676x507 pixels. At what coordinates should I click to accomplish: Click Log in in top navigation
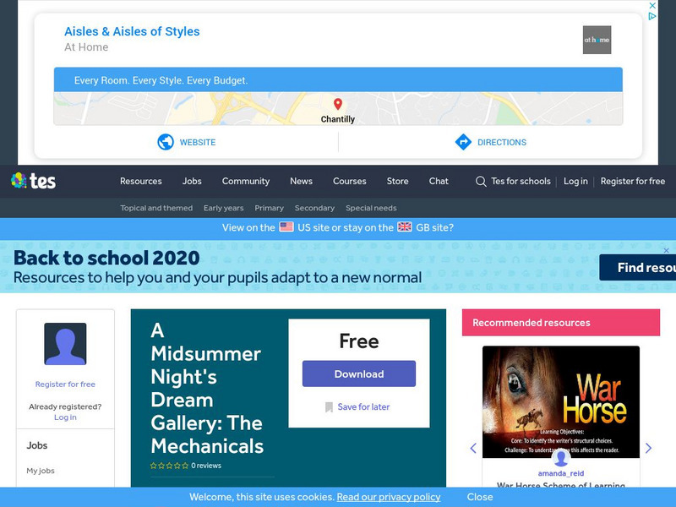tap(575, 181)
